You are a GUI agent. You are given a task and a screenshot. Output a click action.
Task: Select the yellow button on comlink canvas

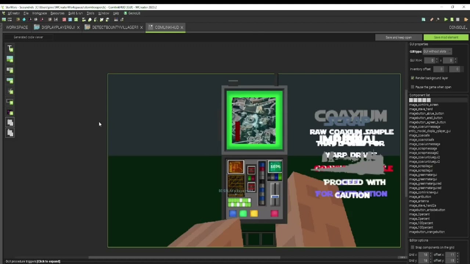coord(254,214)
